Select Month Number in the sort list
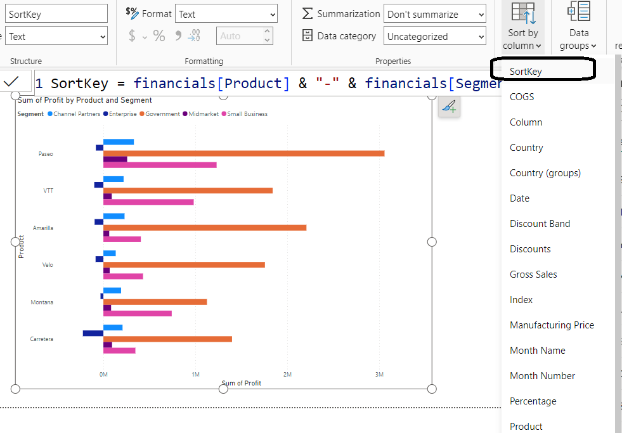The width and height of the screenshot is (622, 433). tap(557, 376)
